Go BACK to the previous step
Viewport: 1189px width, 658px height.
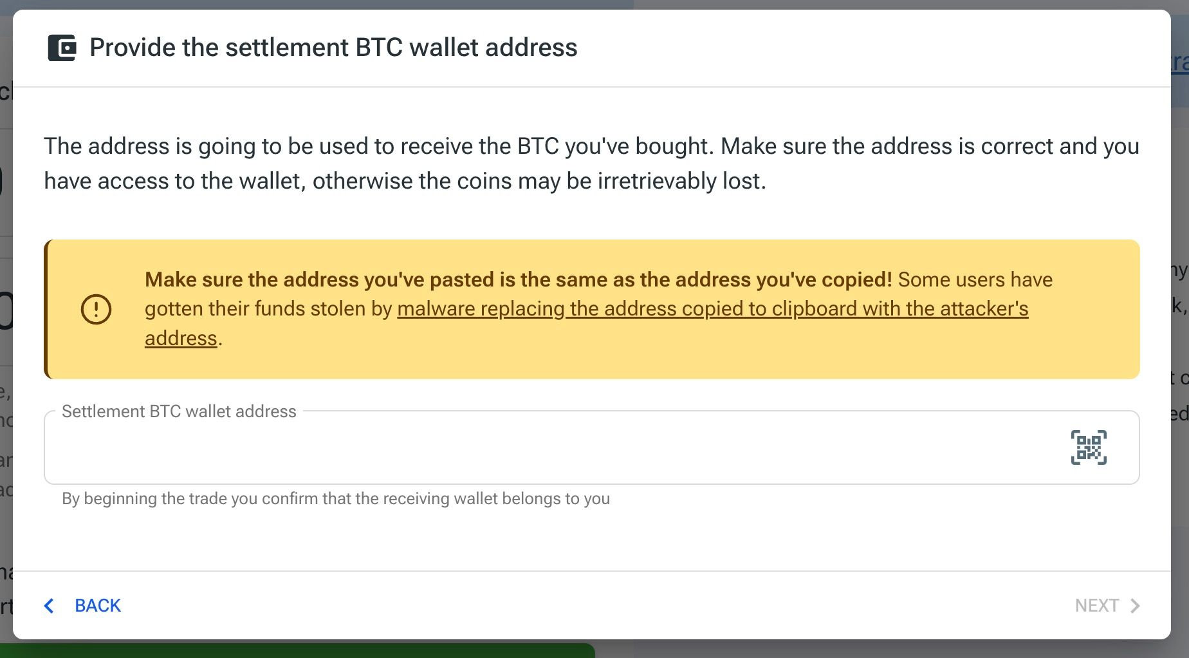82,606
